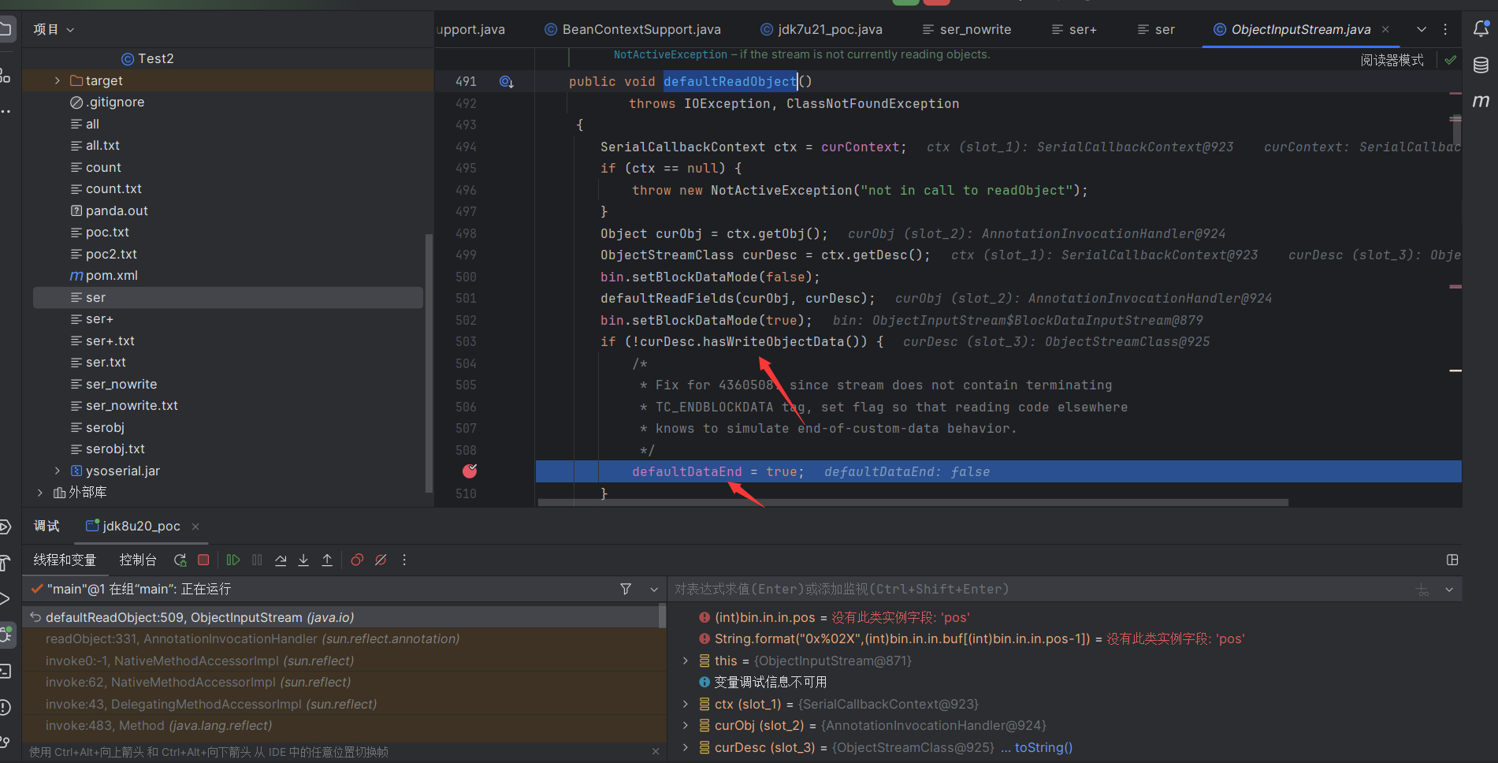Open the thread selector dropdown
The width and height of the screenshot is (1498, 763).
[654, 589]
